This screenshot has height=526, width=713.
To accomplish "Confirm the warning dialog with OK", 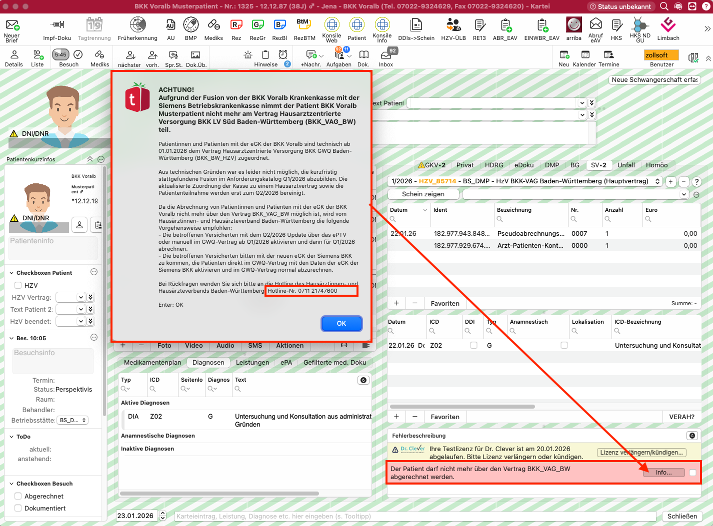I will coord(341,323).
